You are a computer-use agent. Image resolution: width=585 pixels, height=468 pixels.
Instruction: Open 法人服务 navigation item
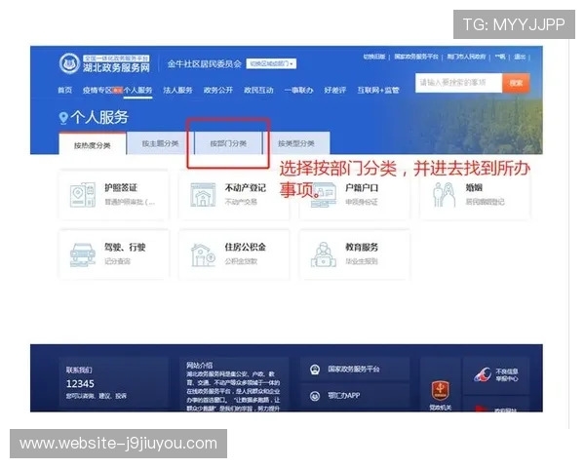pyautogui.click(x=177, y=91)
